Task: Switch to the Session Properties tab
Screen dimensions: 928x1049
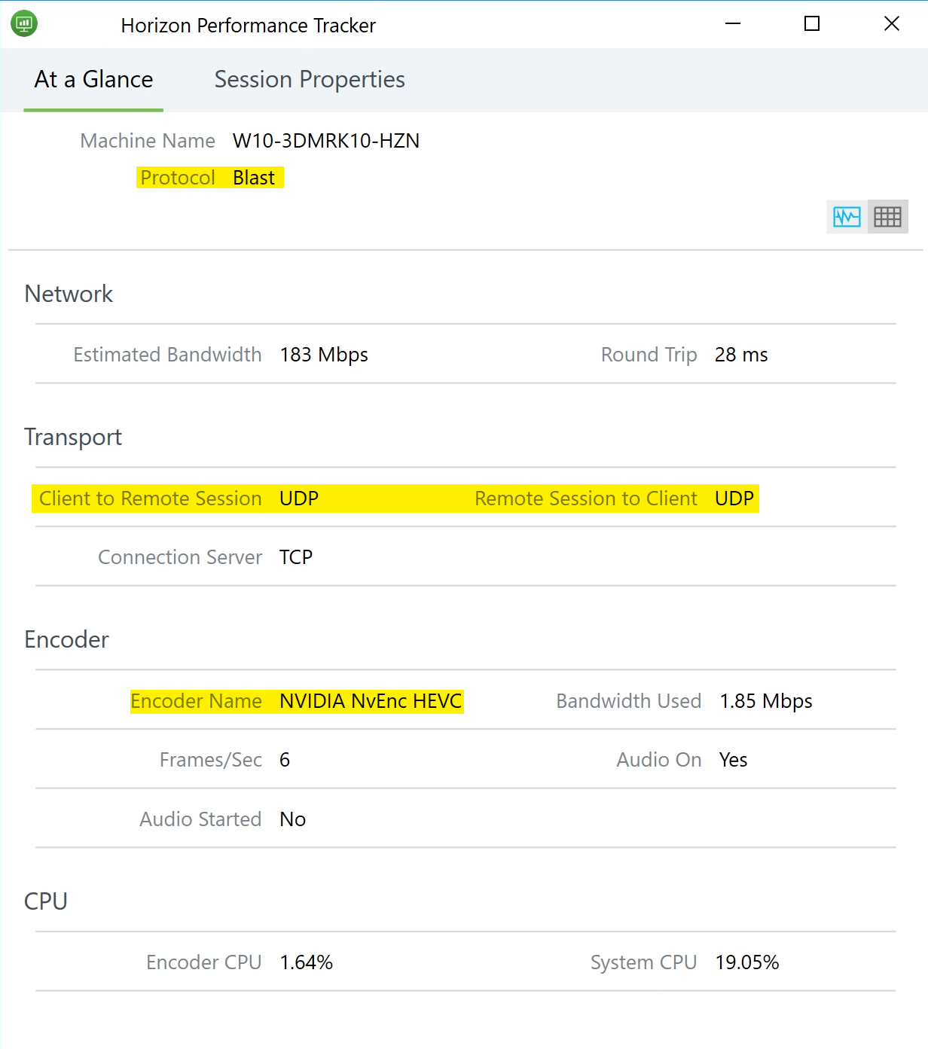Action: coord(310,79)
